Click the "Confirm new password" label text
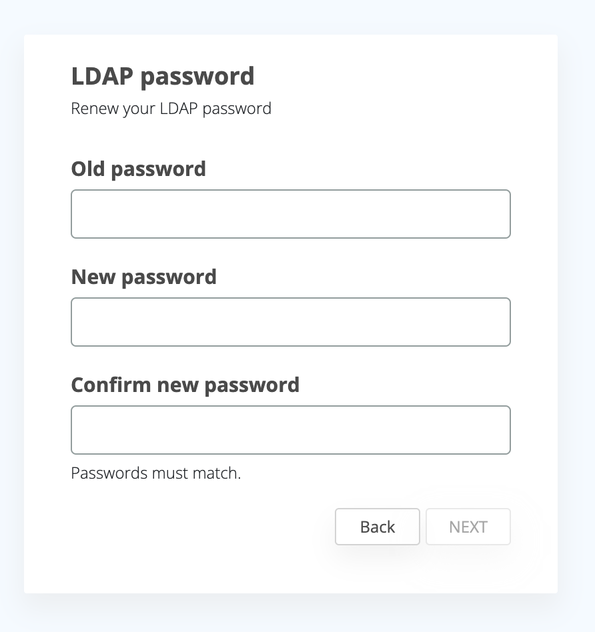595x632 pixels. click(185, 385)
